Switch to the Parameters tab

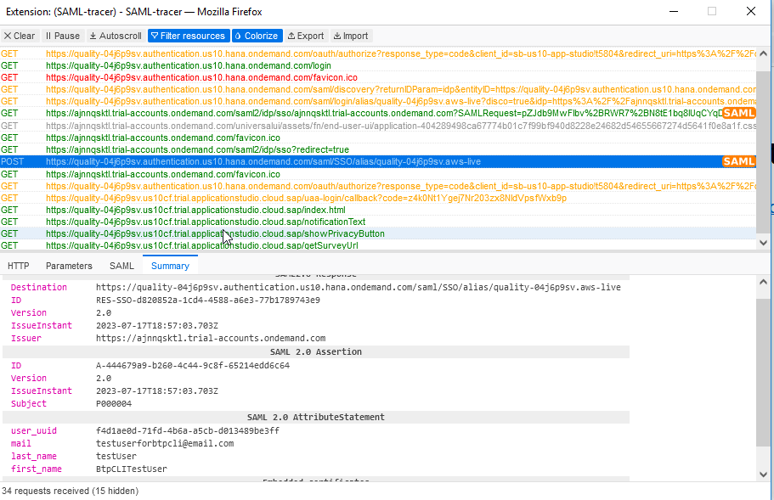click(x=69, y=266)
